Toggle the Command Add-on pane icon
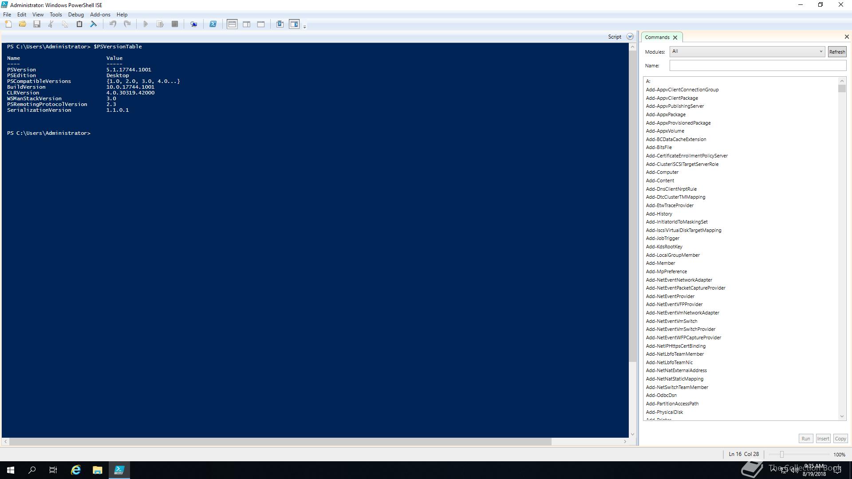852x479 pixels. click(294, 24)
